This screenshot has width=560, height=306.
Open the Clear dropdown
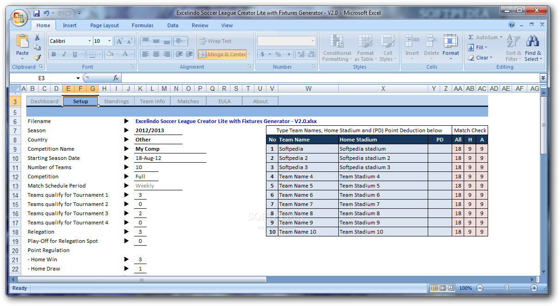pos(480,58)
